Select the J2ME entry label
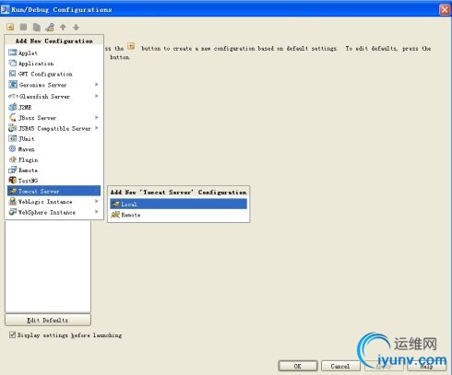Screen dimensions: 452x375 click(x=25, y=107)
